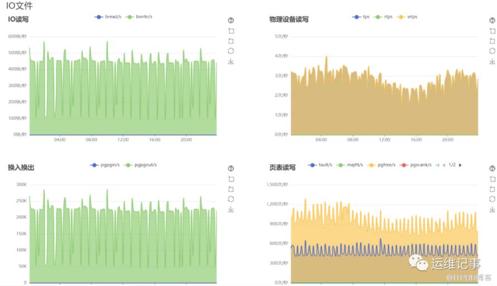Toggle the tps legend entry
497x286 pixels.
click(361, 17)
